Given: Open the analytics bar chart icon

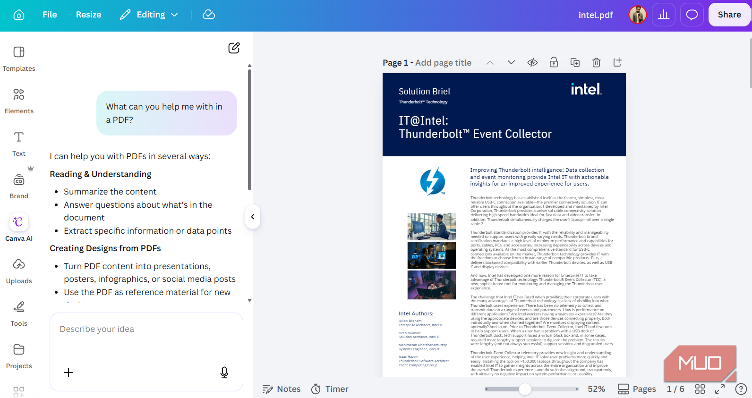Looking at the screenshot, I should coord(664,15).
